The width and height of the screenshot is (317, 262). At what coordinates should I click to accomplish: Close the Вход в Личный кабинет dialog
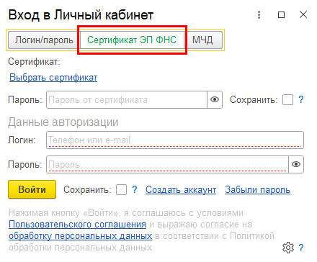pyautogui.click(x=303, y=14)
